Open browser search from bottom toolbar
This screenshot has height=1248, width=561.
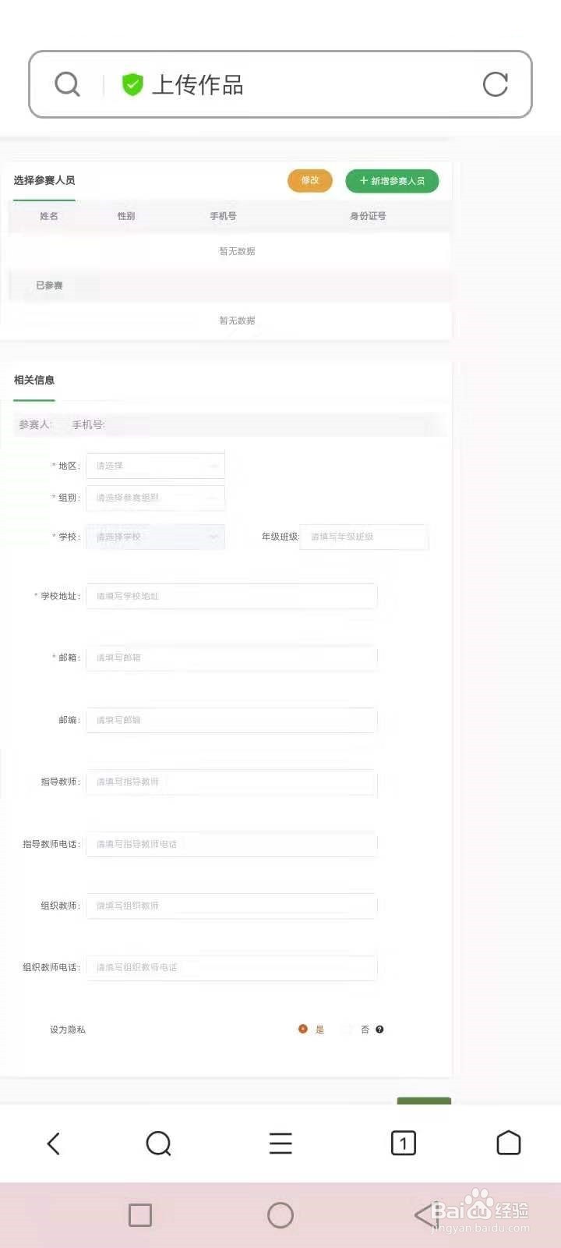point(158,1143)
